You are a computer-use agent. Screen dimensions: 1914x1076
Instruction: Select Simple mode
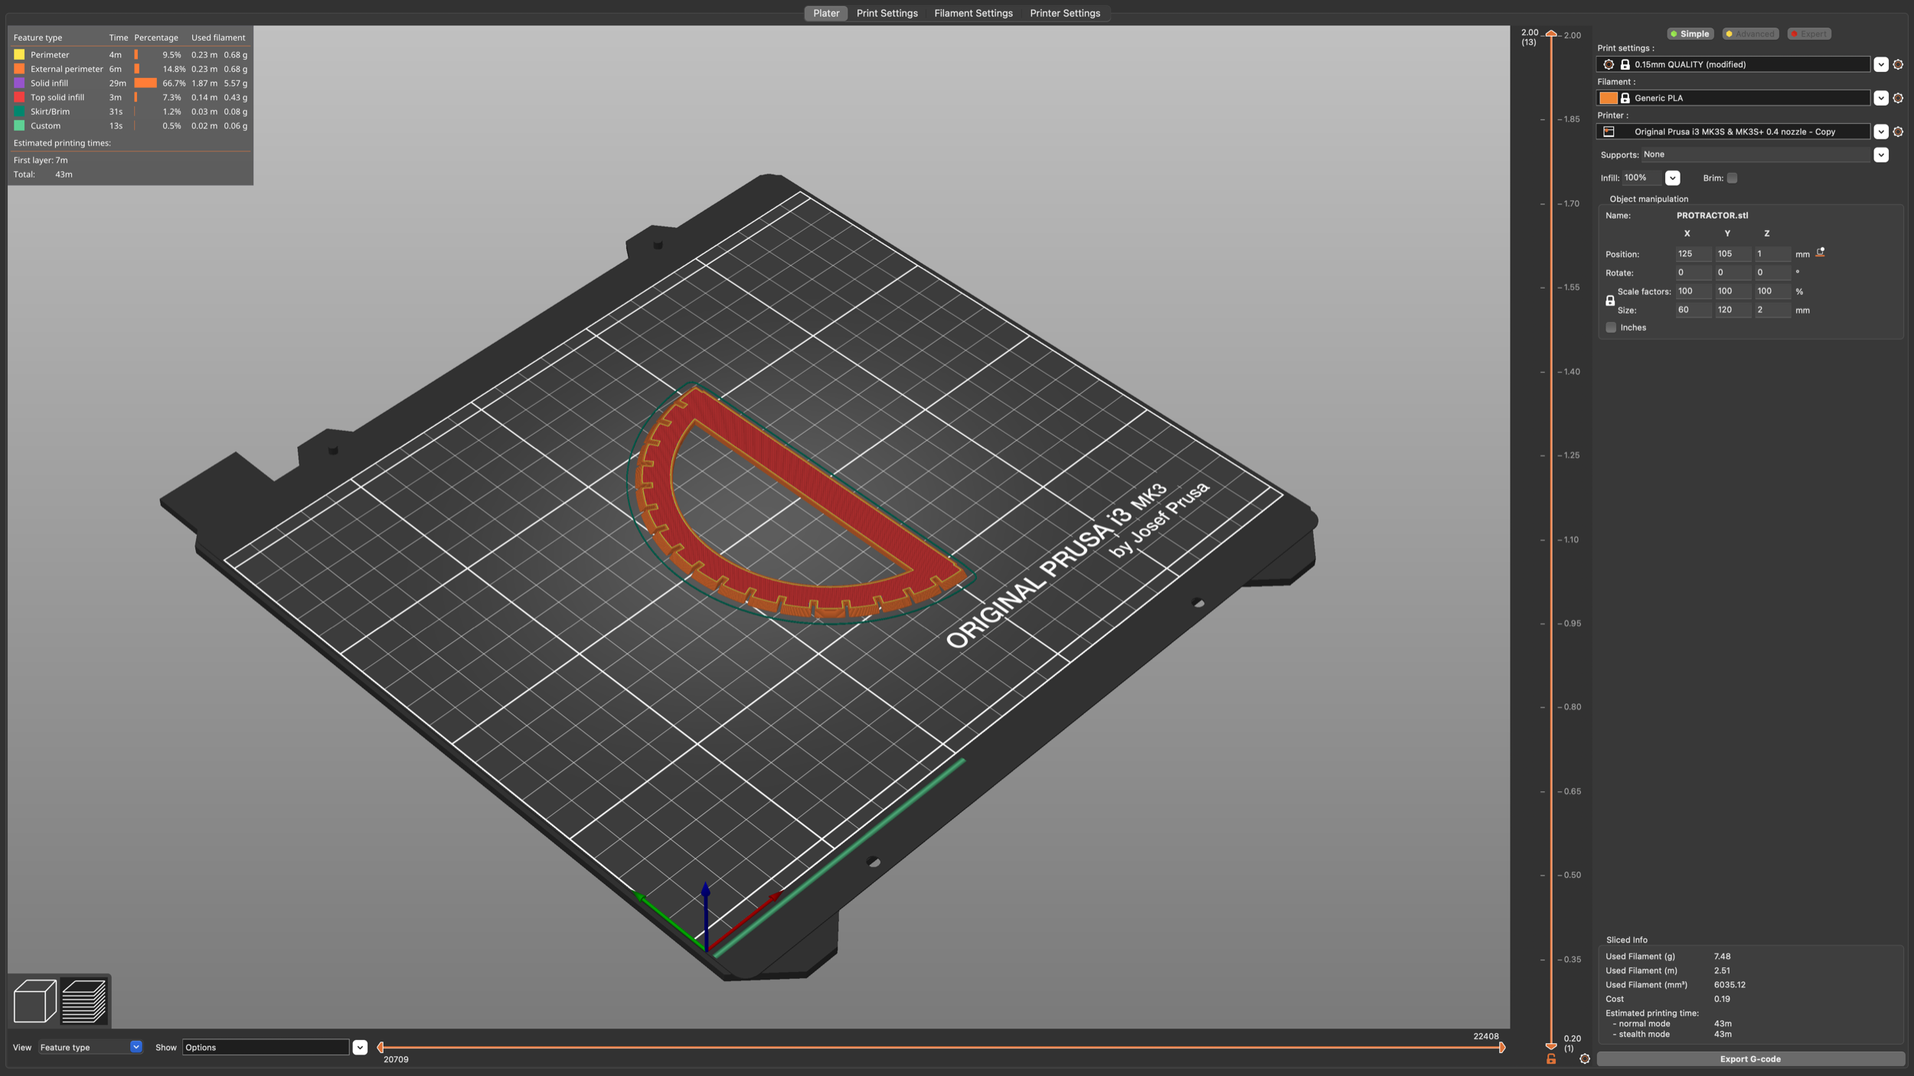click(1690, 34)
